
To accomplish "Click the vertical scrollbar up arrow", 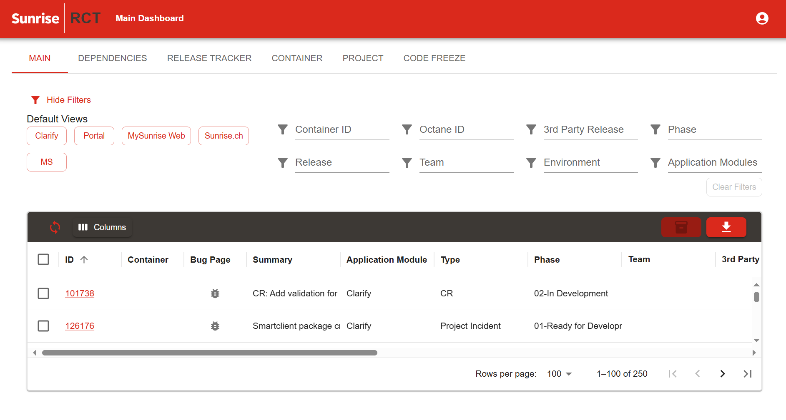I will pos(756,285).
